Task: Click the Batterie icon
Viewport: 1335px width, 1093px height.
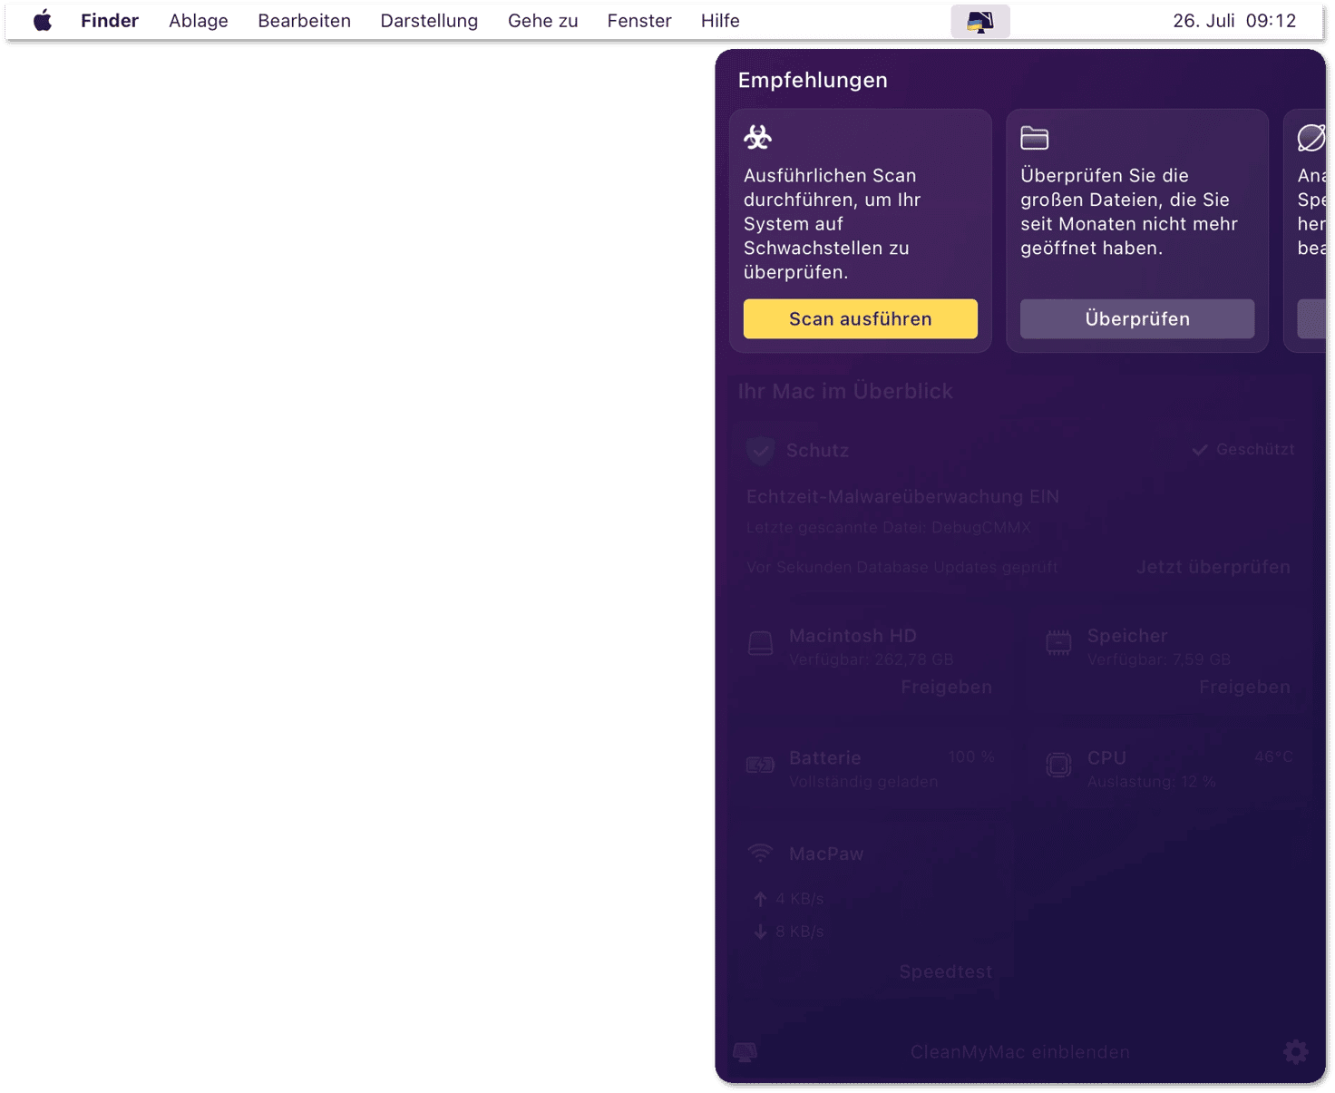Action: point(760,765)
